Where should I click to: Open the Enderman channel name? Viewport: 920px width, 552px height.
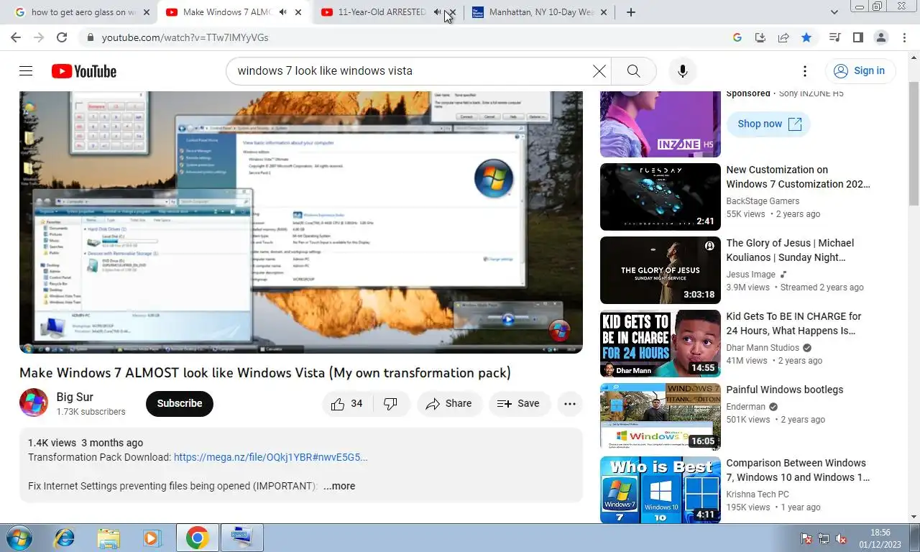coord(745,407)
